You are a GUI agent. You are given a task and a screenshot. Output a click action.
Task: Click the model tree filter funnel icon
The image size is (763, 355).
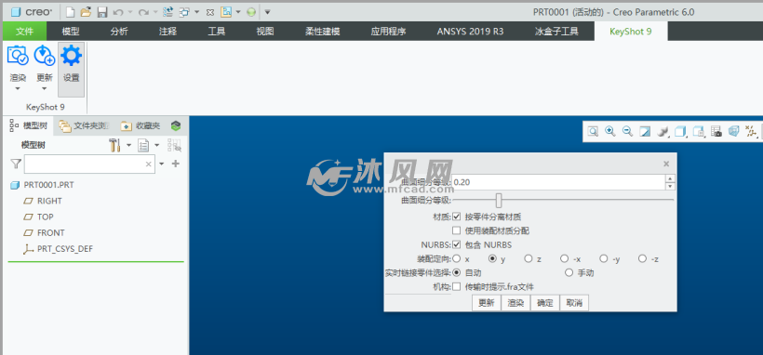pyautogui.click(x=16, y=164)
